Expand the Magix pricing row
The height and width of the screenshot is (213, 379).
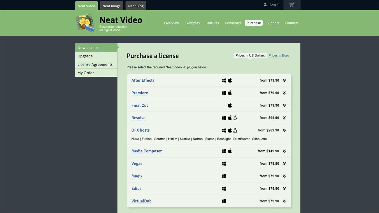(x=284, y=176)
